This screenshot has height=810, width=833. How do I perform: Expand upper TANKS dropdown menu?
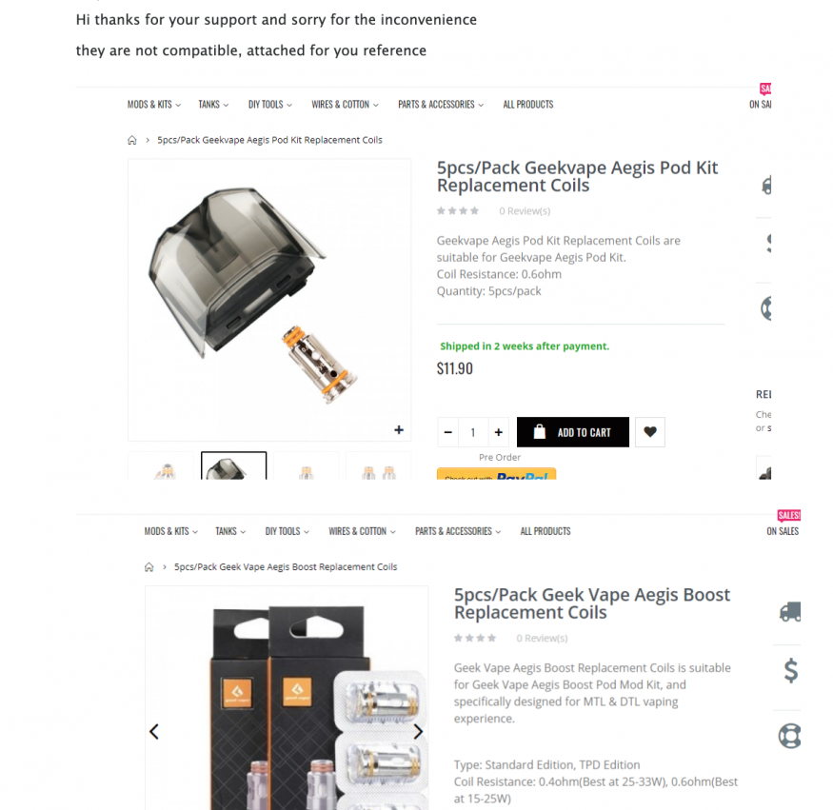[213, 105]
